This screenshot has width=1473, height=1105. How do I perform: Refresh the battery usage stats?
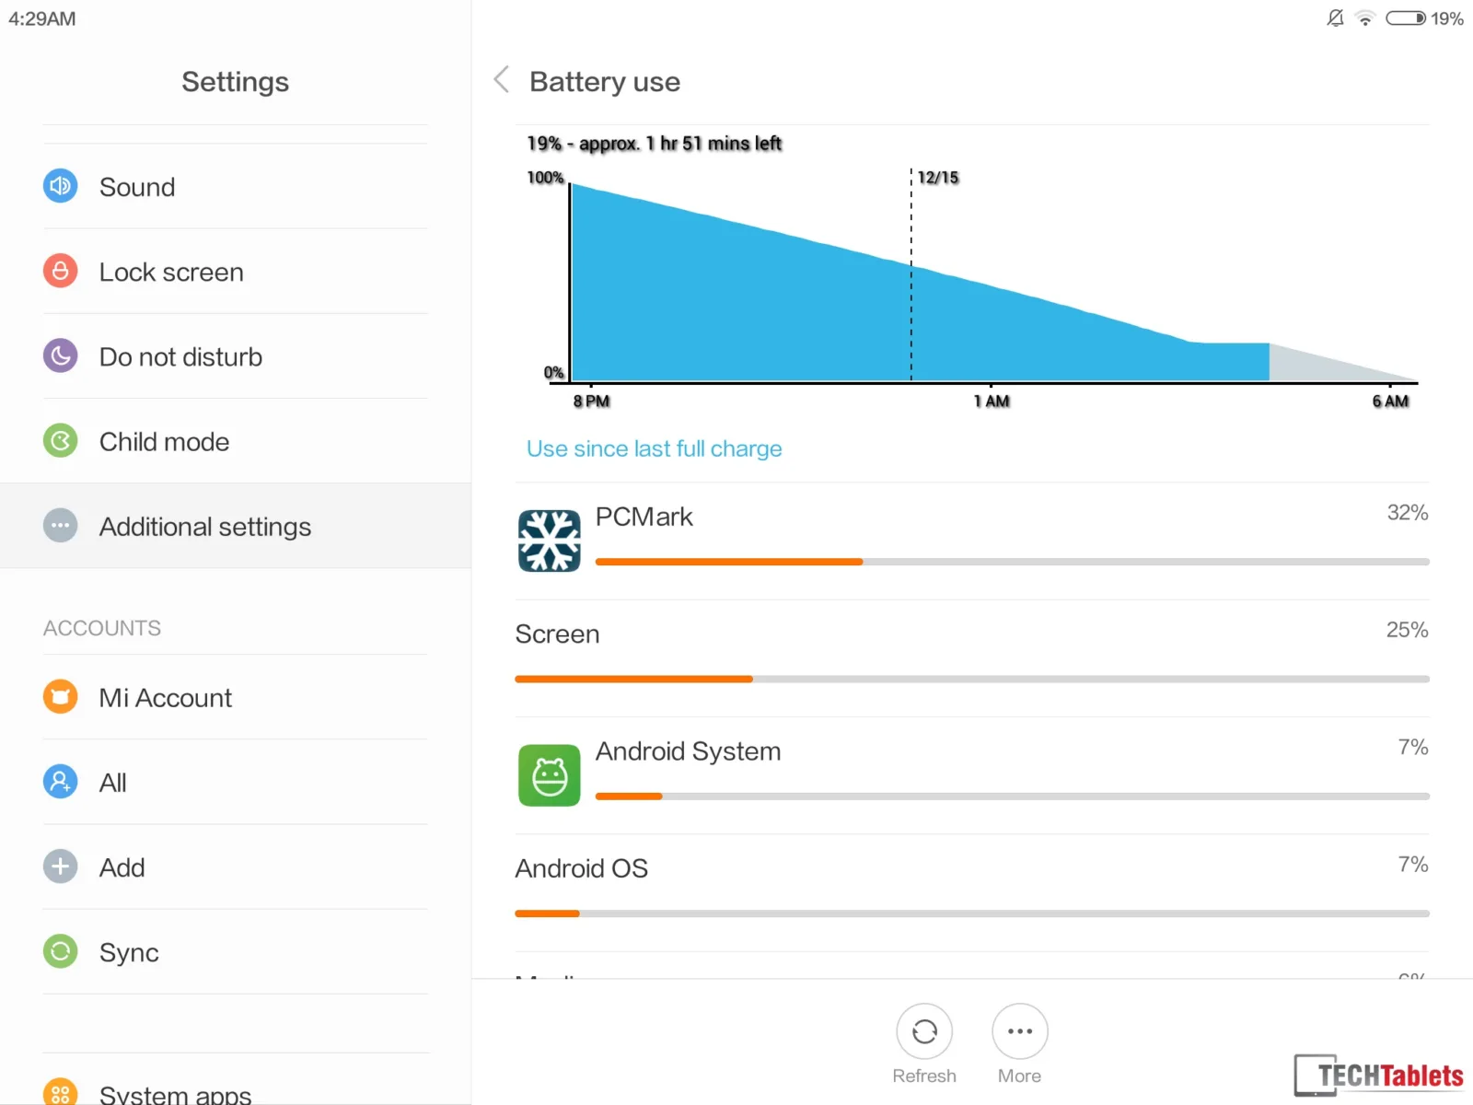click(x=924, y=1031)
